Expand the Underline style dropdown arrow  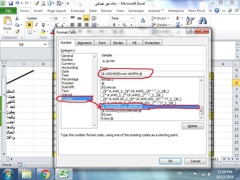pyautogui.click(x=48, y=25)
